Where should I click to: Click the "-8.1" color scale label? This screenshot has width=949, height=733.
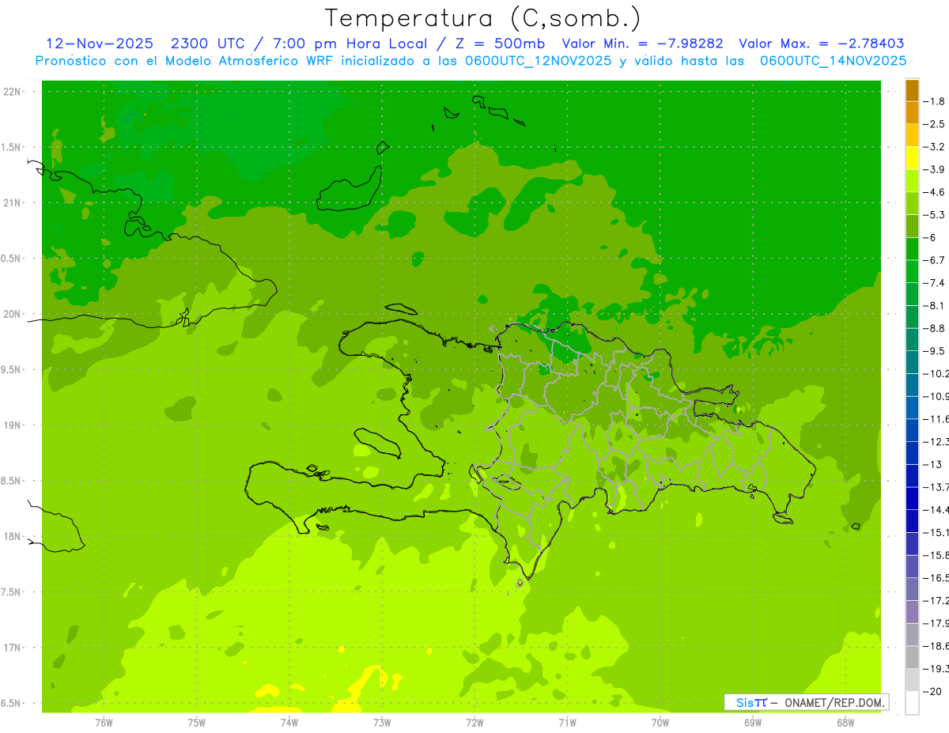[934, 305]
